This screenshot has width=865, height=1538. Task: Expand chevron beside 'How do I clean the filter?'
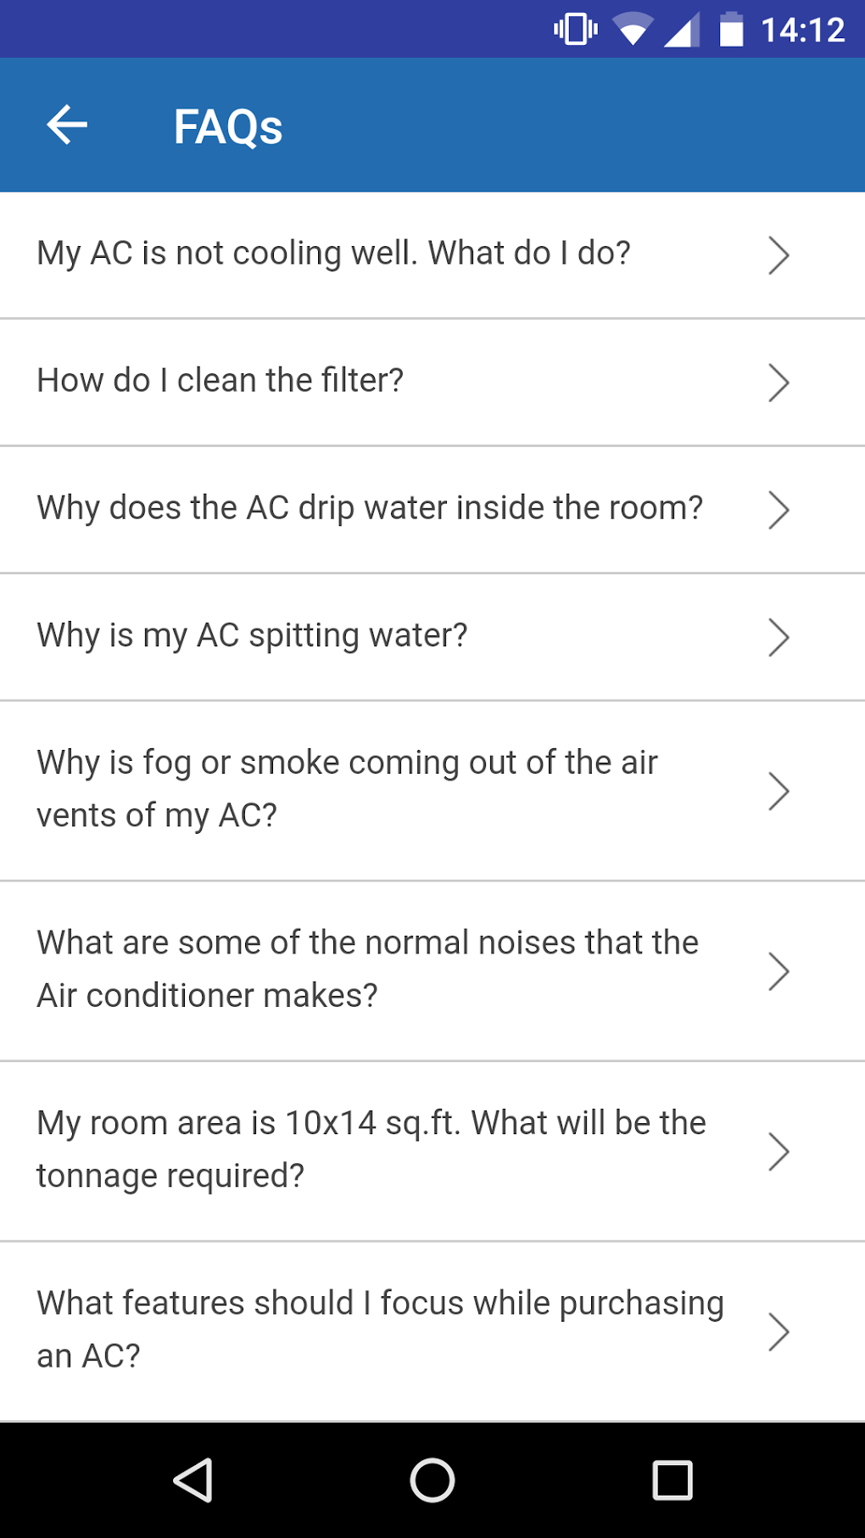tap(778, 383)
